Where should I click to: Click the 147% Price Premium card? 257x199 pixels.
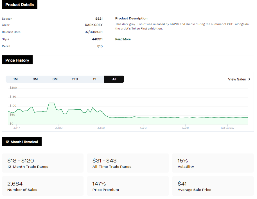tap(128, 186)
